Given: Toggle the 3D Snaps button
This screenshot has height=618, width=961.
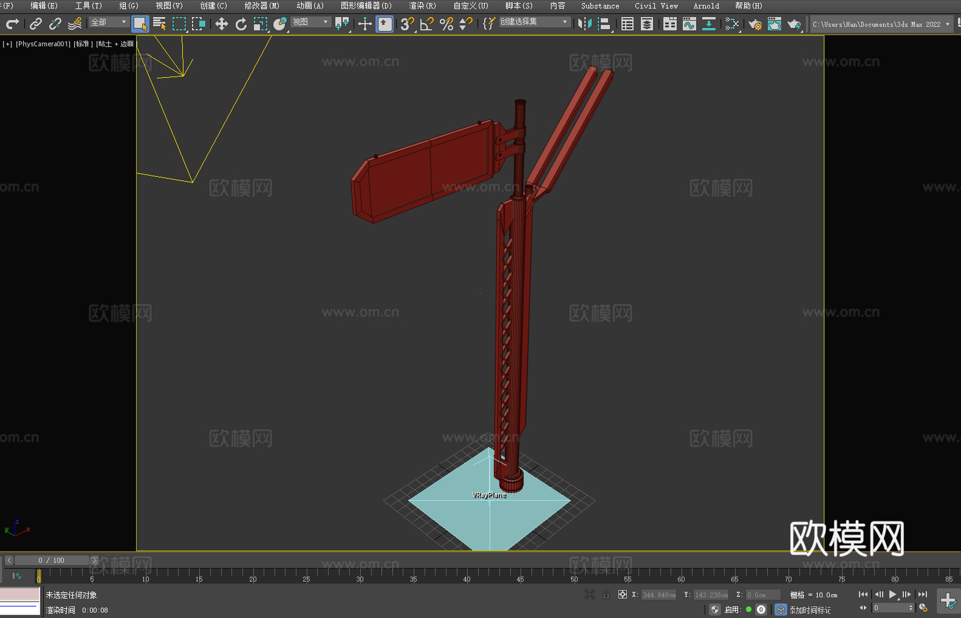Looking at the screenshot, I should click(407, 24).
